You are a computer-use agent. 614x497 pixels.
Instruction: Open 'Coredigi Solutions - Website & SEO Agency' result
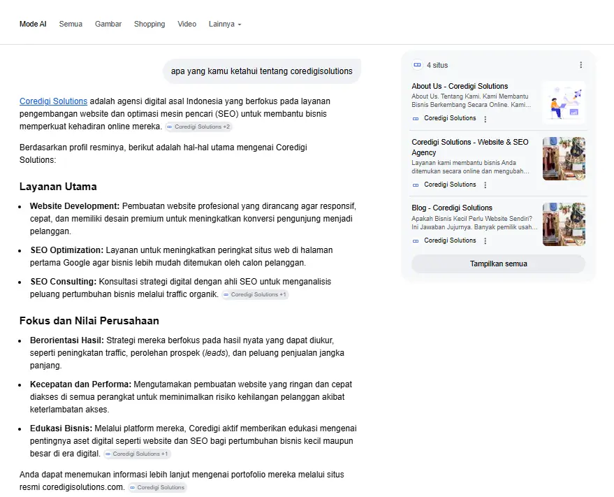470,147
